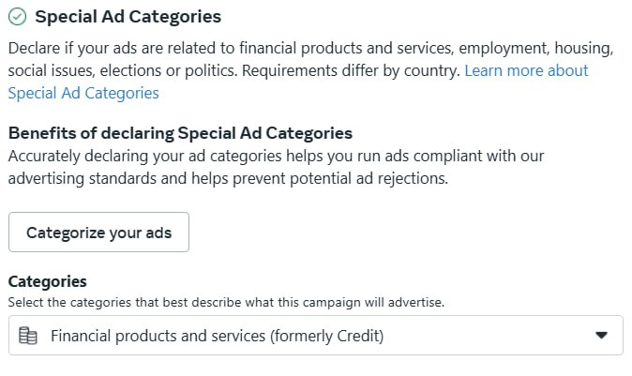The height and width of the screenshot is (376, 632).
Task: Click the 'Accurately declaring your ad categories' paragraph
Action: pos(276,167)
